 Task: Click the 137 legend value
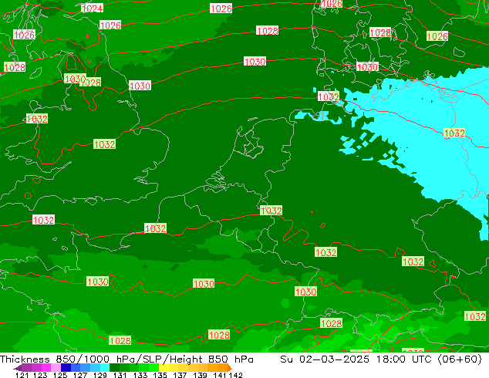click(180, 375)
